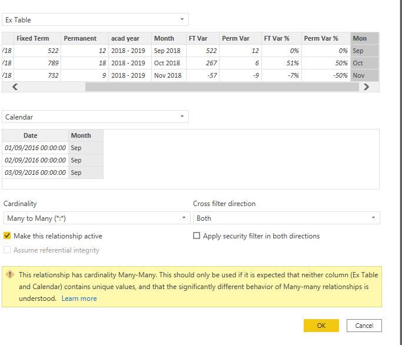The image size is (402, 345).
Task: Dismiss dialog with Cancel button
Action: (x=364, y=326)
